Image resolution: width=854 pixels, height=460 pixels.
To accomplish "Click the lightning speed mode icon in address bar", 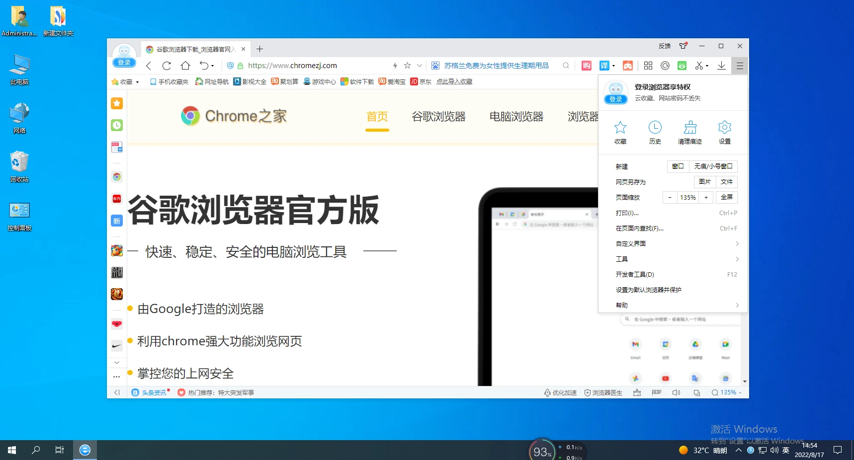I will coord(395,66).
